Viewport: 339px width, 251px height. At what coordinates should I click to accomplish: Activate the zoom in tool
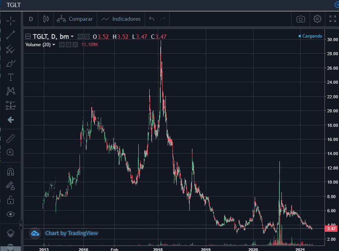11,152
